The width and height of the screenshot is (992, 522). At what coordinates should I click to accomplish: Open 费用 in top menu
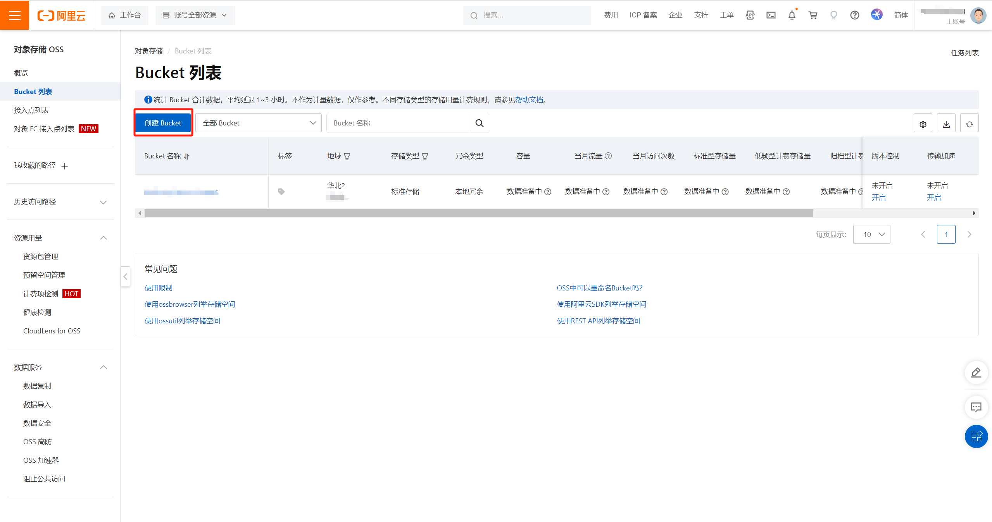[611, 15]
